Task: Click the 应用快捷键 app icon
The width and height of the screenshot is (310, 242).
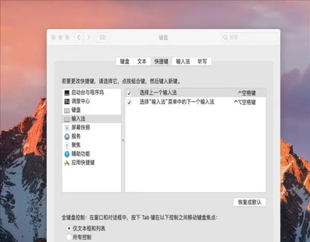Action: tap(67, 163)
